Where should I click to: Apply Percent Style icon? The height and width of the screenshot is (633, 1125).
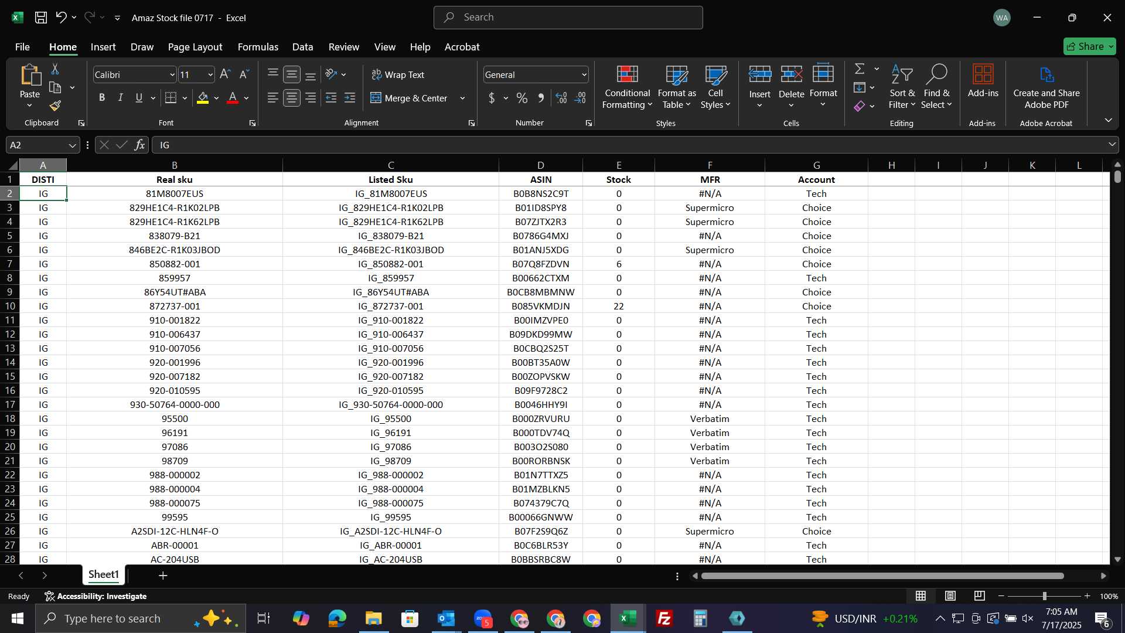tap(521, 98)
